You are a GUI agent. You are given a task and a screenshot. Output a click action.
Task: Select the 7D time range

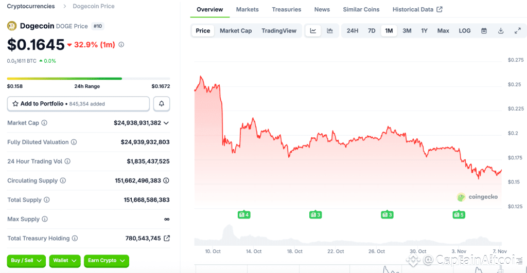point(372,31)
